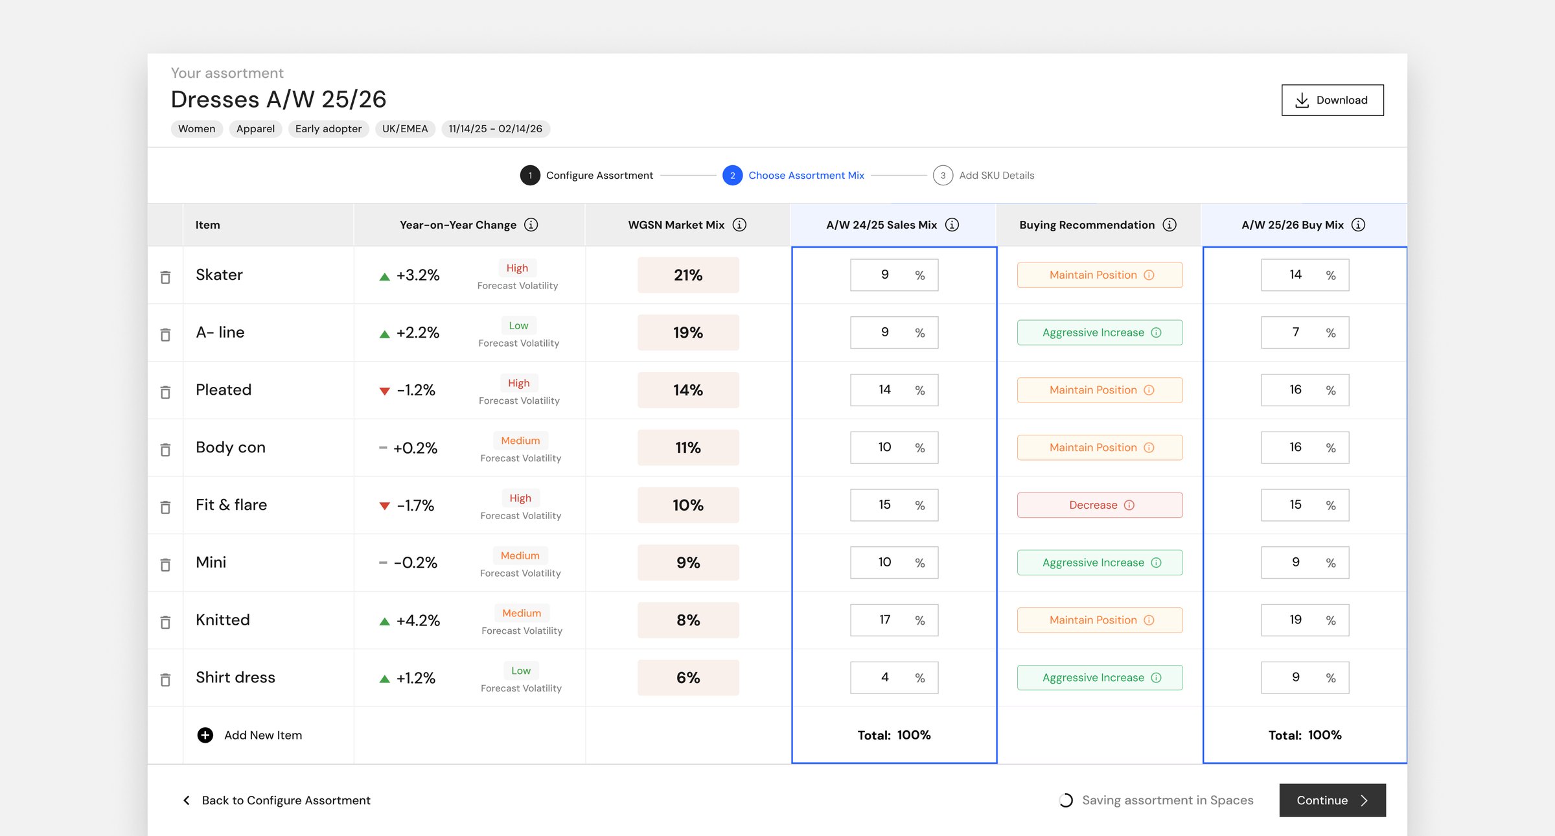Screen dimensions: 1555x836
Task: Edit A- line's A/W 25/26 Buy Mix value
Action: pos(1305,332)
